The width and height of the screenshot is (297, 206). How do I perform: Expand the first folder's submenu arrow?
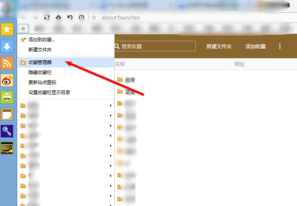pyautogui.click(x=111, y=106)
